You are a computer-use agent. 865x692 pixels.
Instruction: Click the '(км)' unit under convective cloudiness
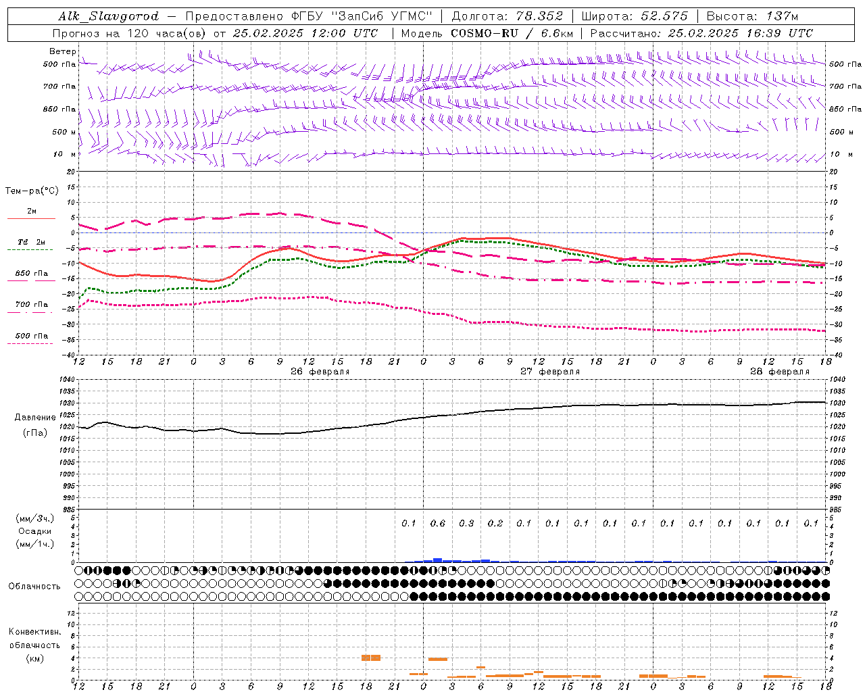click(34, 658)
